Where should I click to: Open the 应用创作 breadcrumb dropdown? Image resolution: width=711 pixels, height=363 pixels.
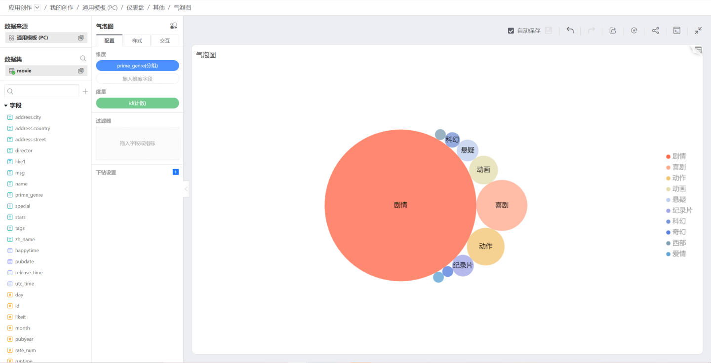(x=38, y=8)
